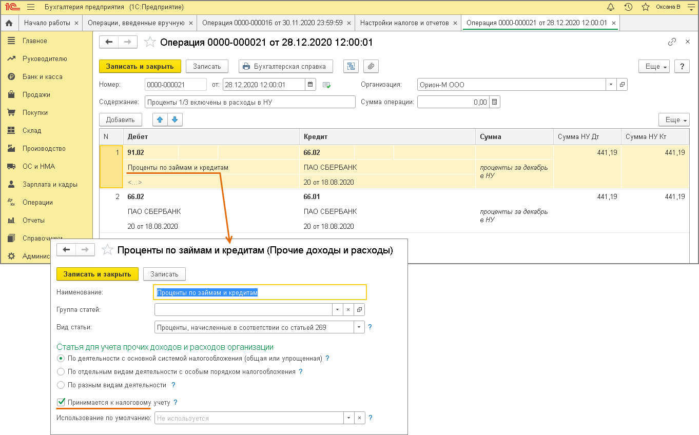Screen dimensions: 699x435
Task: Click the posted-document status icon near date
Action: [326, 85]
